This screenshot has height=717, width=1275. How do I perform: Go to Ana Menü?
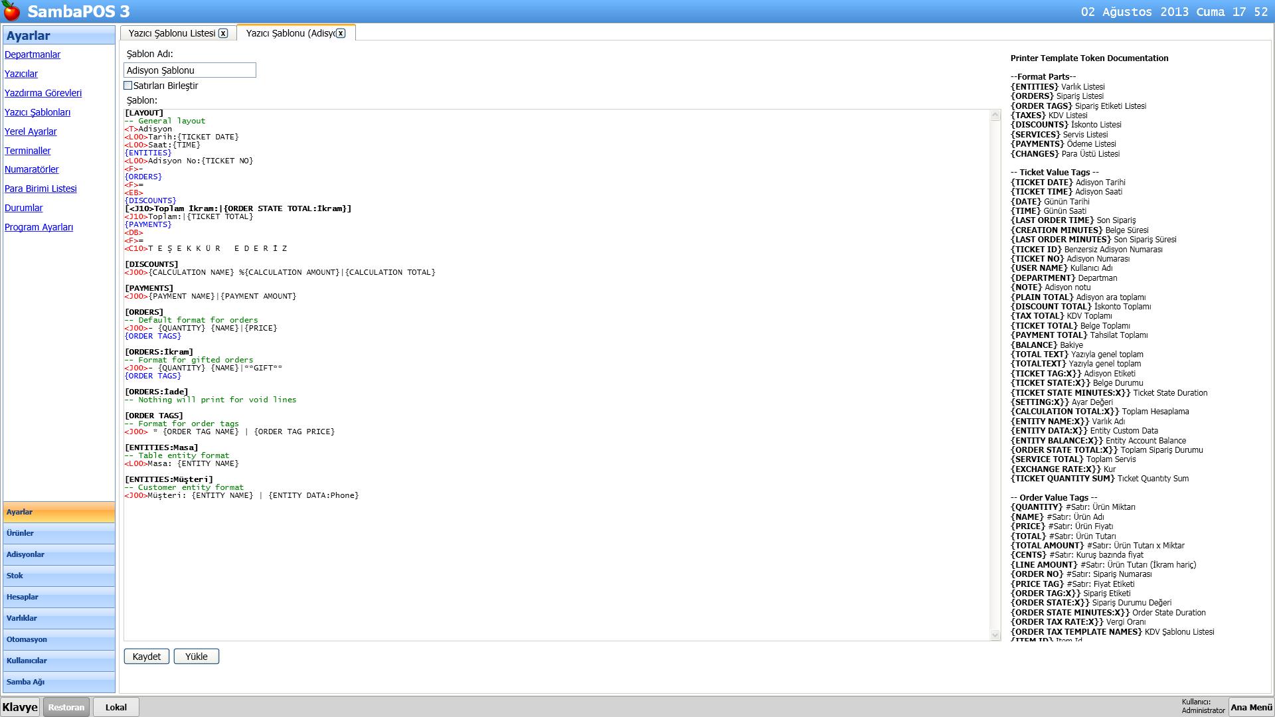(1251, 707)
